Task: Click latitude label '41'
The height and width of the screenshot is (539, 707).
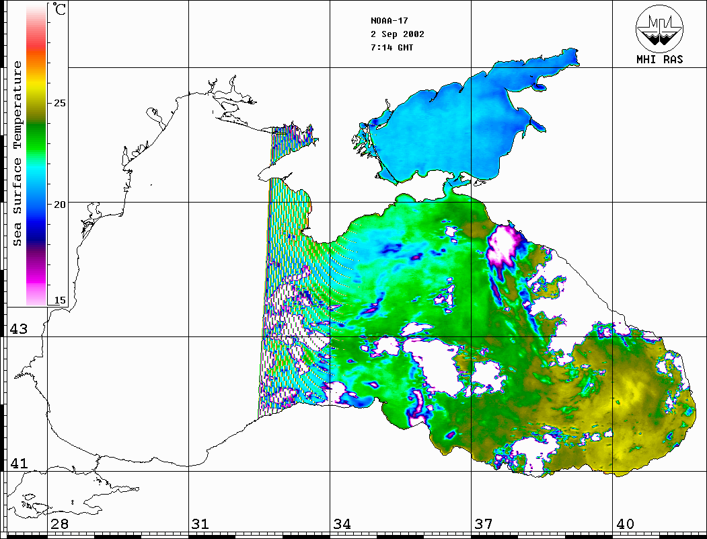Action: click(x=19, y=463)
